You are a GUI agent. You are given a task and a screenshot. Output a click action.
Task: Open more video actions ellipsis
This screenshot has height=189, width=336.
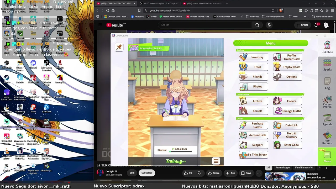259,173
